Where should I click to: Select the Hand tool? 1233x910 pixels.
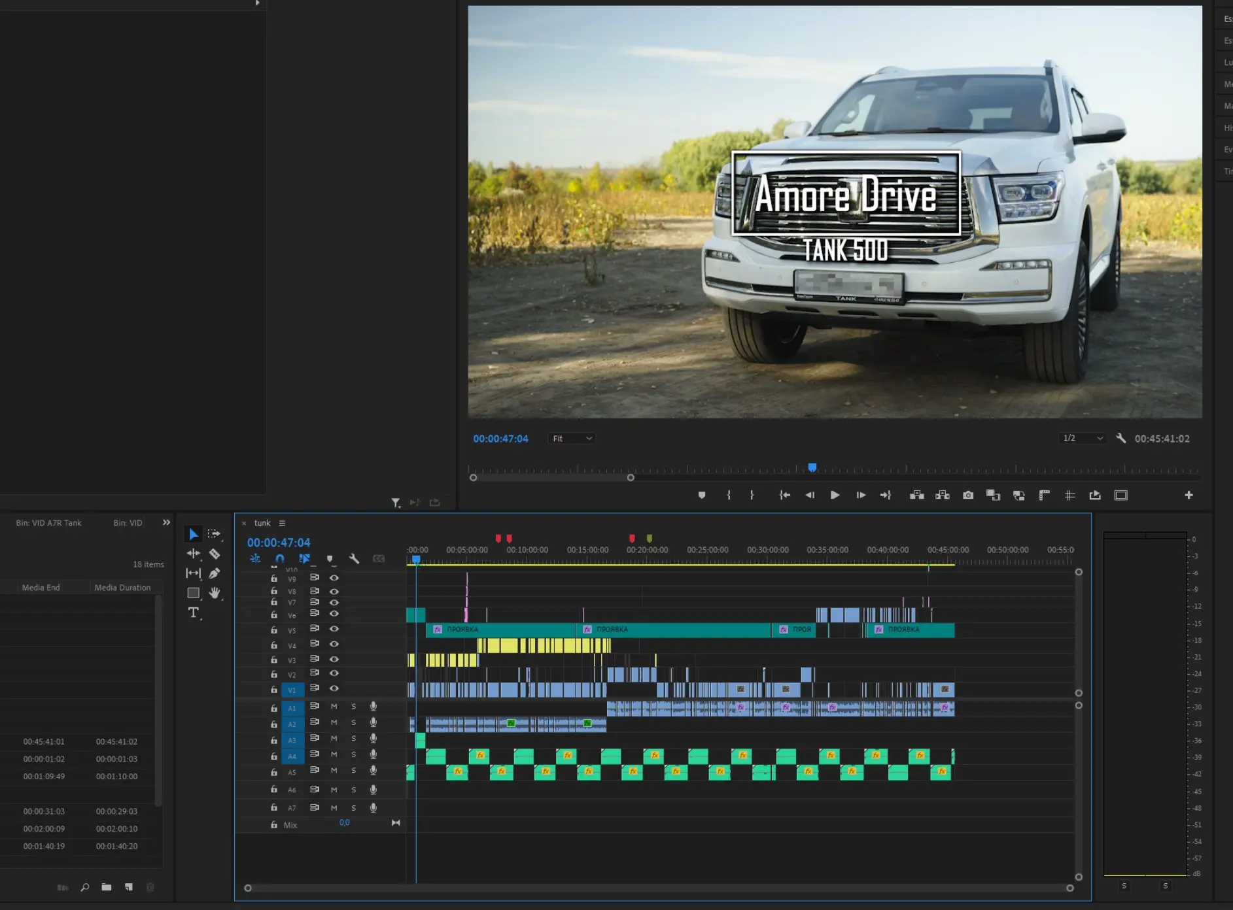[214, 593]
